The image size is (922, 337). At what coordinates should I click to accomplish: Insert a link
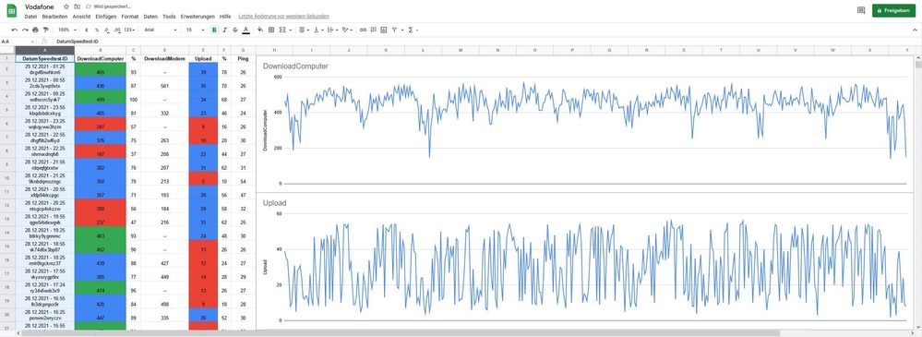(x=363, y=30)
